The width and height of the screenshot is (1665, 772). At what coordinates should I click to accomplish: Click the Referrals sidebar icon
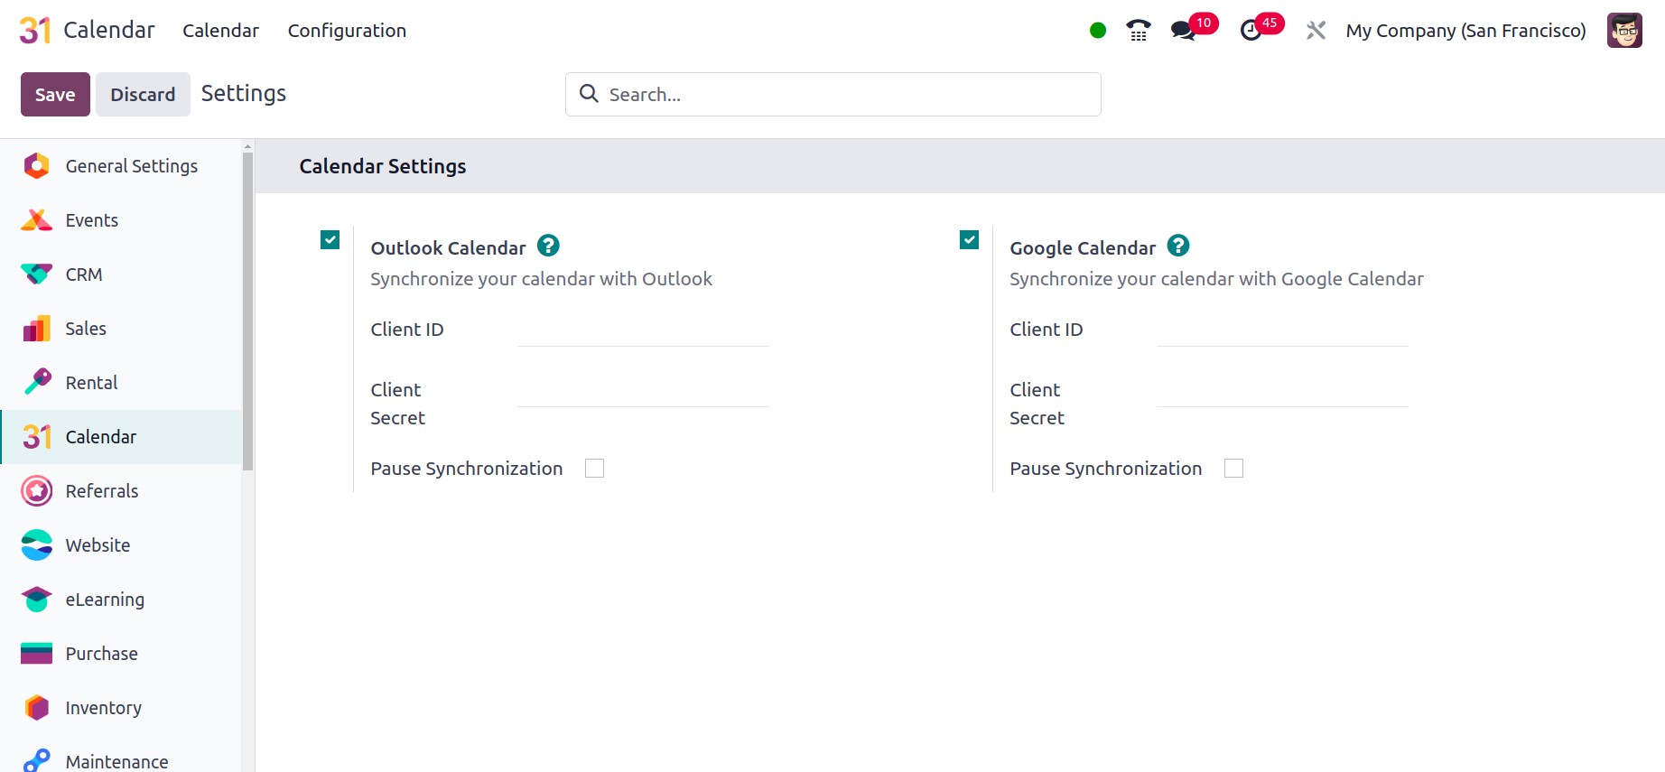tap(36, 491)
